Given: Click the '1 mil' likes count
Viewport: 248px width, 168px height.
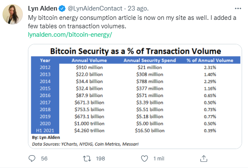Looking at the screenshot, I should point(159,159).
